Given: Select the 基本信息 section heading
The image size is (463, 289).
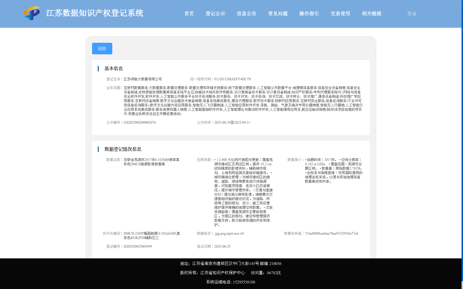Looking at the screenshot, I should pyautogui.click(x=114, y=68).
